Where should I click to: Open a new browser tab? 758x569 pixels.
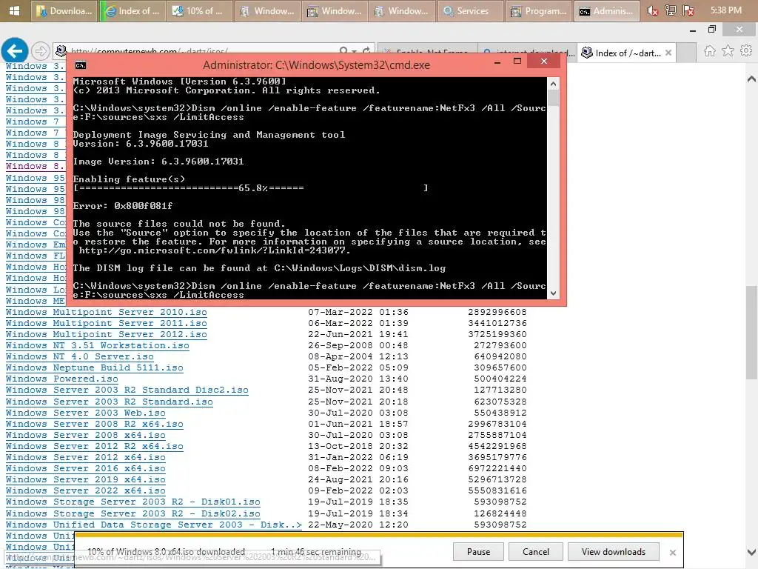click(686, 53)
